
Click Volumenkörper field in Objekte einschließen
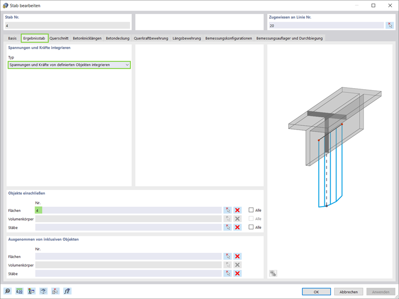[129, 219]
